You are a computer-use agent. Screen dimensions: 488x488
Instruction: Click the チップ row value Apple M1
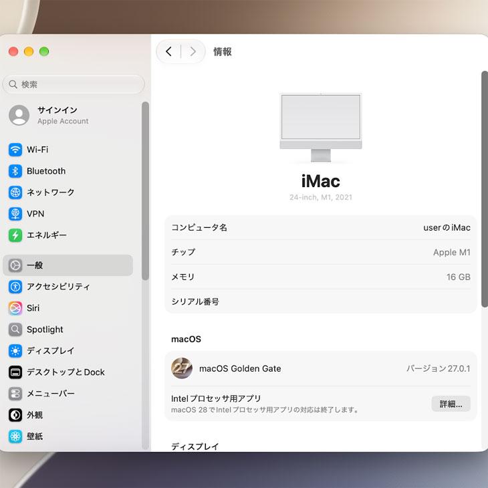pos(452,252)
